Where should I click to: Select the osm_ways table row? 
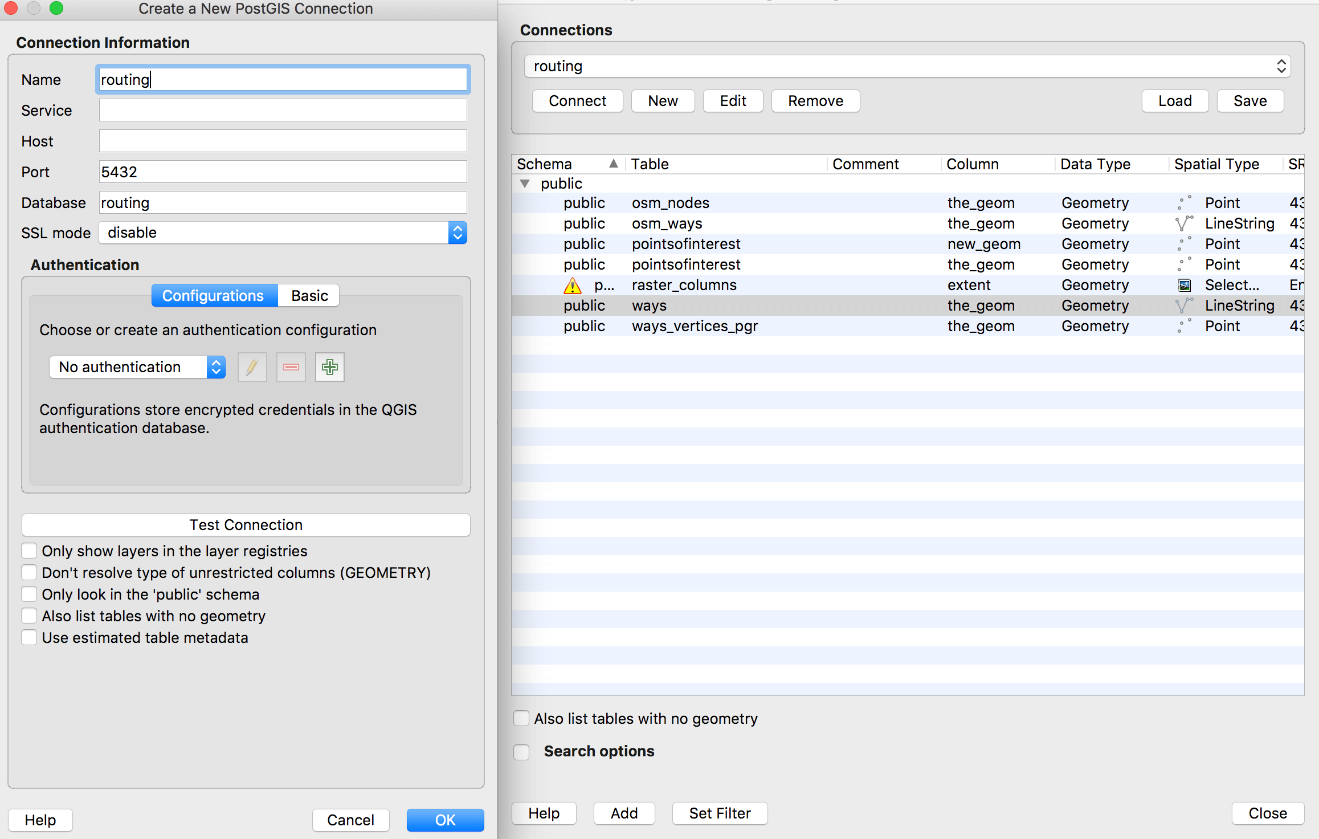908,223
